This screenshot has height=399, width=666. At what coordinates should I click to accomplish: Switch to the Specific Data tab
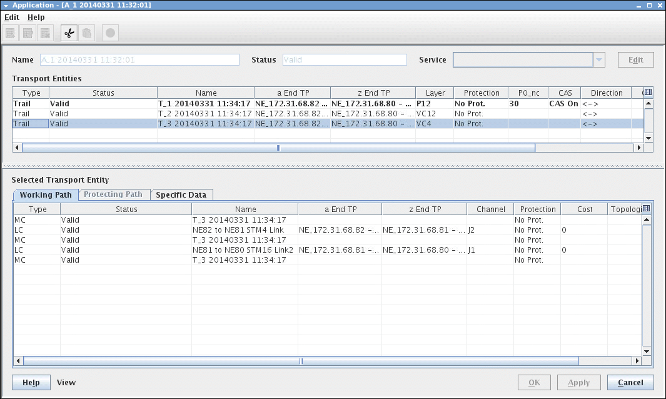click(181, 194)
